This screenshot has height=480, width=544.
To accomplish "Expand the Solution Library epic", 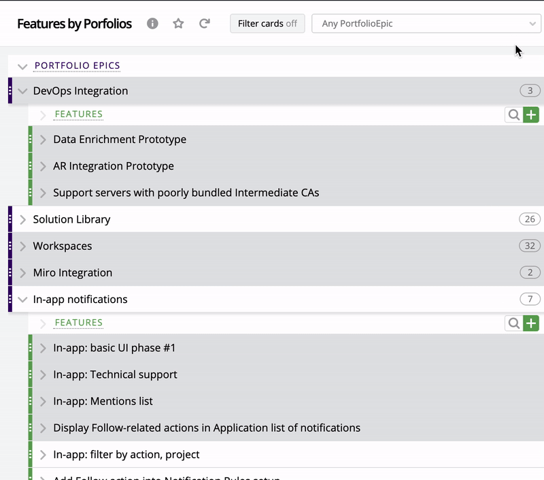I will coord(22,219).
